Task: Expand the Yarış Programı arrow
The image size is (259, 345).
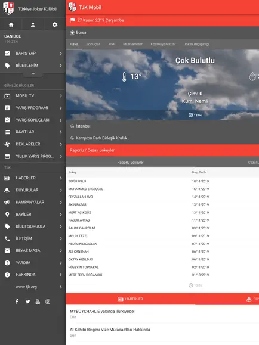Action: pyautogui.click(x=61, y=108)
